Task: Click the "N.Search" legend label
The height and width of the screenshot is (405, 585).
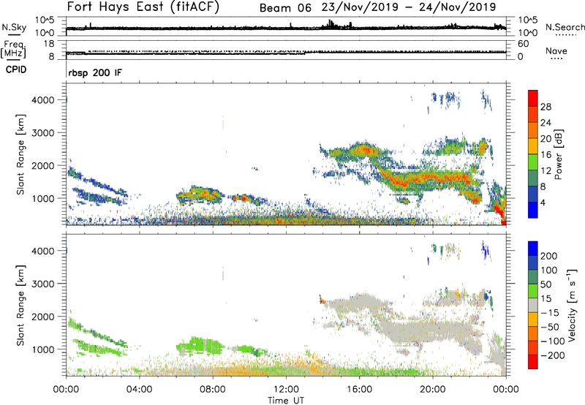Action: pyautogui.click(x=565, y=27)
